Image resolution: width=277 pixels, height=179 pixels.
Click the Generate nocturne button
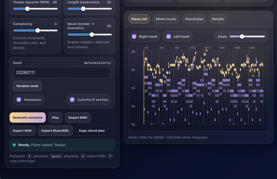click(28, 117)
